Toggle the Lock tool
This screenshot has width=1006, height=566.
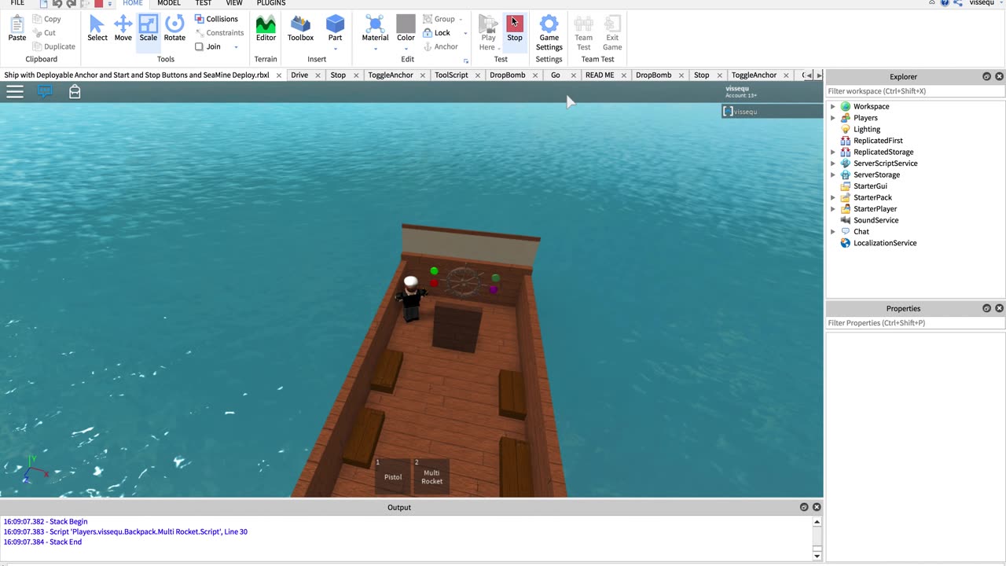[436, 33]
